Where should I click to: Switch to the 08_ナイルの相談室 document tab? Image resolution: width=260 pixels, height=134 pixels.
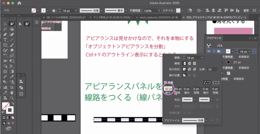[x=66, y=17]
